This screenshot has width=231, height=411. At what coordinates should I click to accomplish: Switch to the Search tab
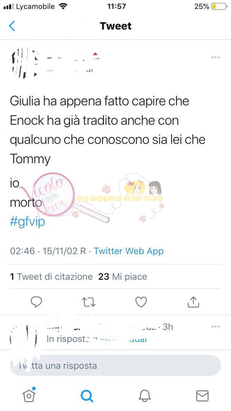(x=87, y=396)
